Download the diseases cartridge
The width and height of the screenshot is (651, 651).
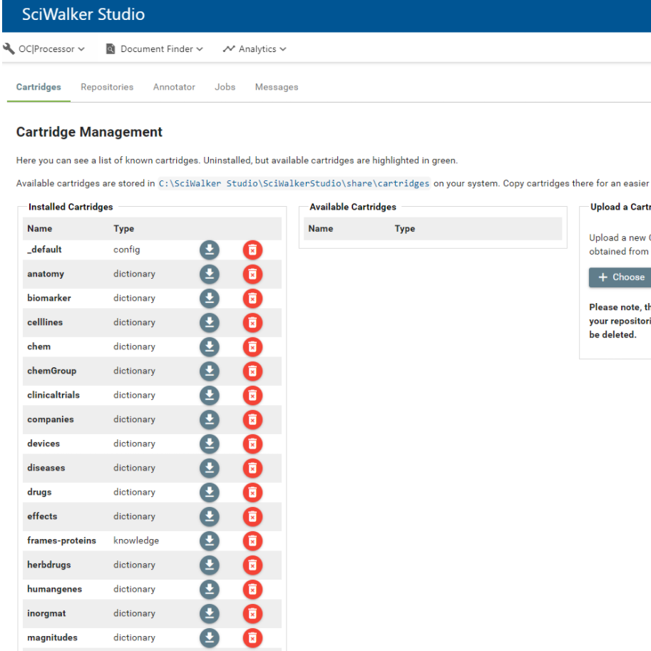[209, 468]
